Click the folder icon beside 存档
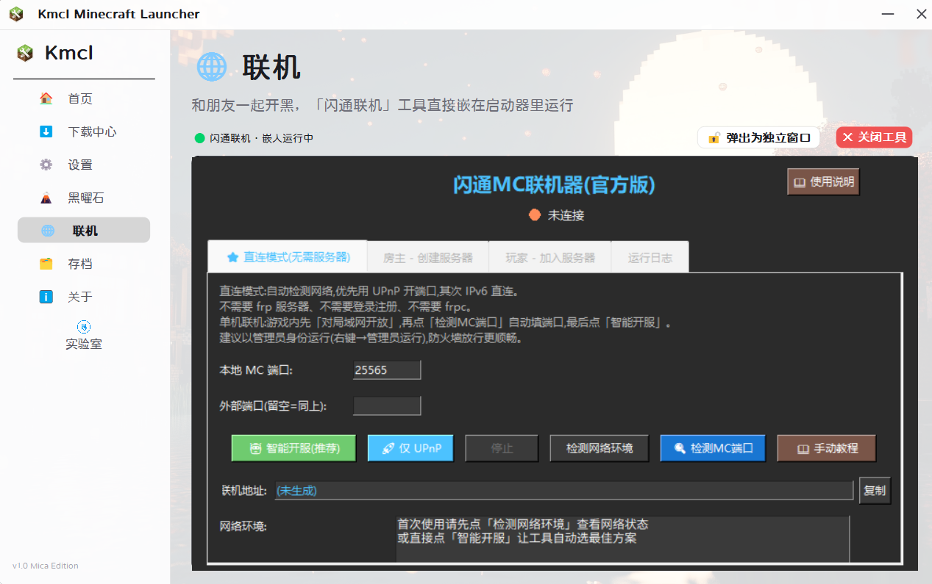Viewport: 932px width, 584px height. point(46,264)
